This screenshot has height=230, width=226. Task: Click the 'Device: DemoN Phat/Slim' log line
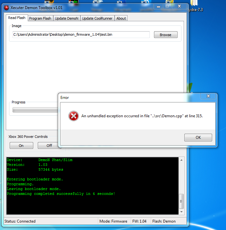click(x=40, y=160)
